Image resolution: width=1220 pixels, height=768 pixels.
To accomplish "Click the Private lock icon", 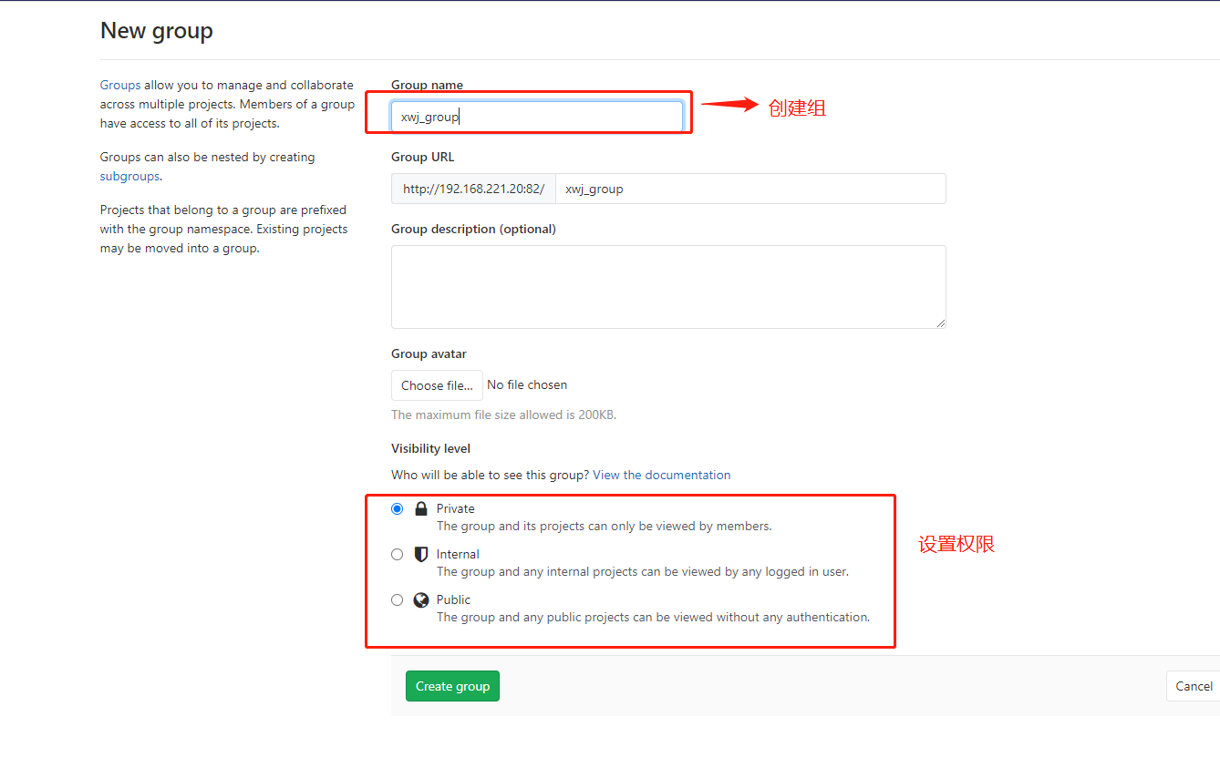I will (x=420, y=508).
